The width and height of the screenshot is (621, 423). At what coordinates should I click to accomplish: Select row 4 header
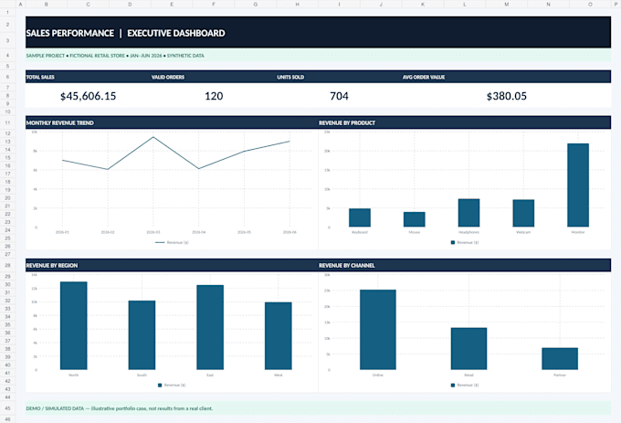7,56
